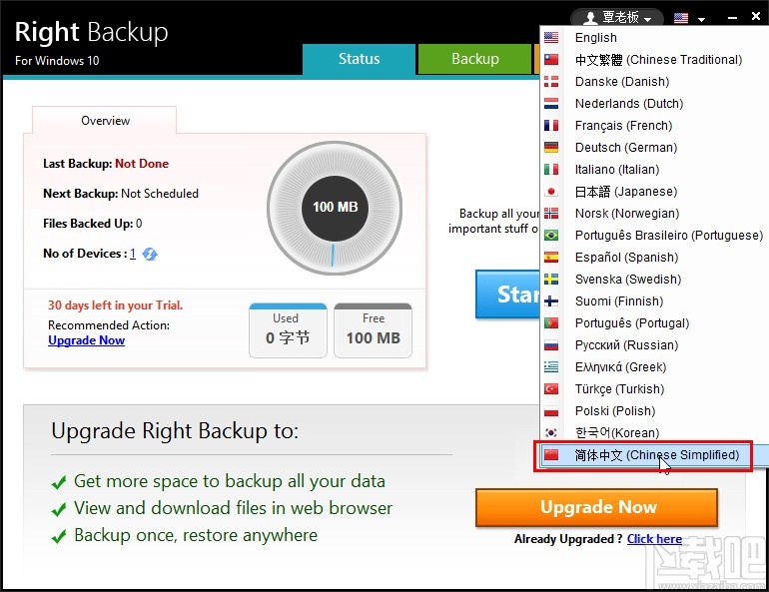Open the 覃老板 account dropdown
The height and width of the screenshot is (592, 769).
(617, 18)
